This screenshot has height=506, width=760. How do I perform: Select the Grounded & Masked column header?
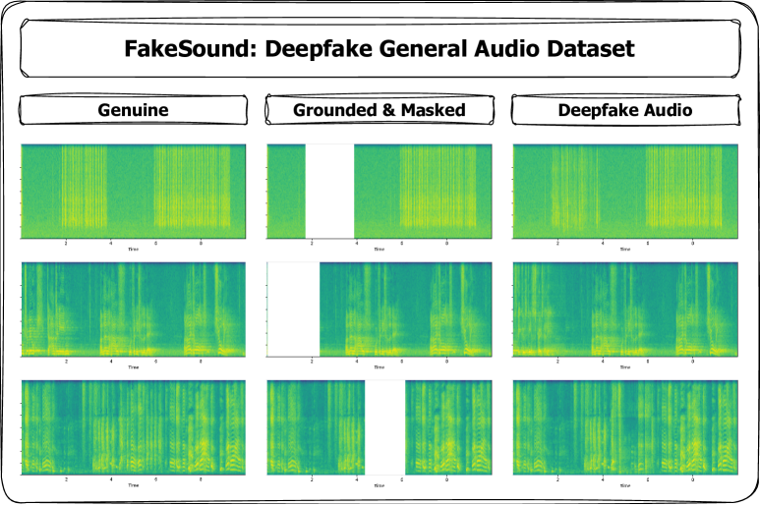tap(380, 110)
